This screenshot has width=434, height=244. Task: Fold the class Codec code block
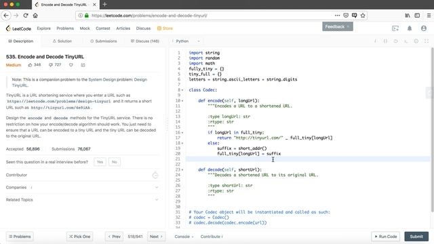tap(182, 90)
